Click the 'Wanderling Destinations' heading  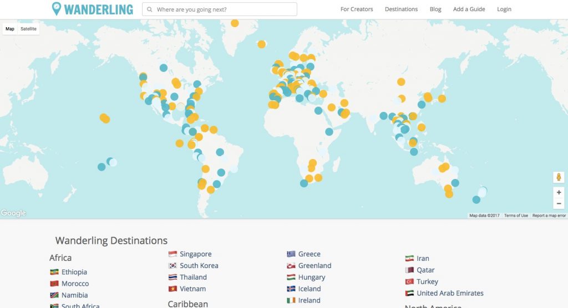tap(111, 240)
